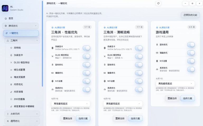Click 选择方案 in 游戏通用 card
The image size is (203, 126).
pos(188,98)
